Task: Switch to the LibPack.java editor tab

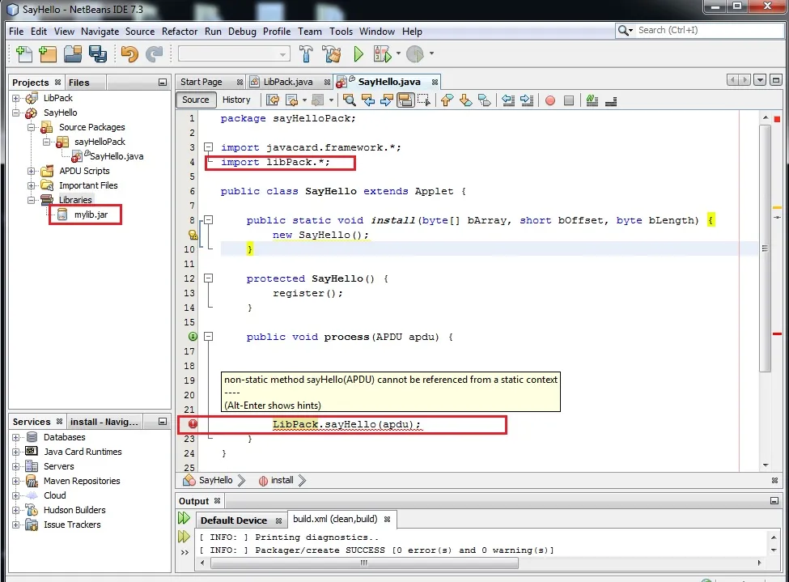Action: pos(288,82)
